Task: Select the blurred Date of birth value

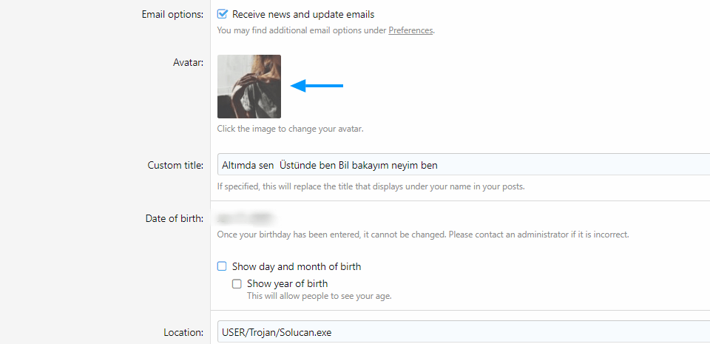Action: click(x=245, y=219)
